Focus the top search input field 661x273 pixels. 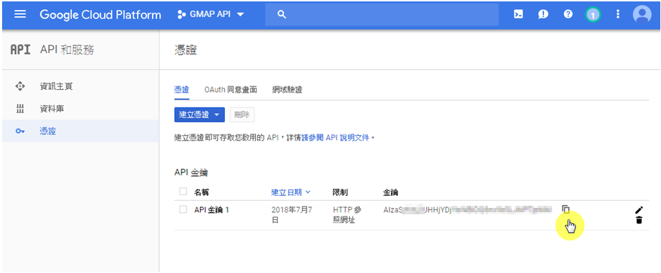(382, 15)
